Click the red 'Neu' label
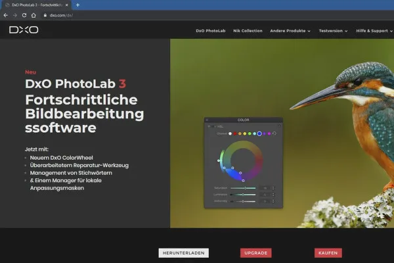This screenshot has height=263, width=394. click(30, 72)
